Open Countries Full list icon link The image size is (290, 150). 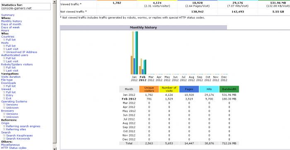4,40
